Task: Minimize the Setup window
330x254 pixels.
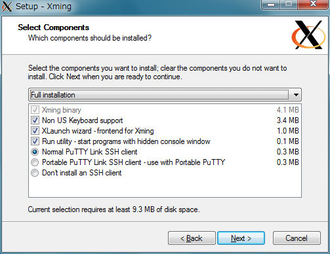Action: tap(271, 5)
